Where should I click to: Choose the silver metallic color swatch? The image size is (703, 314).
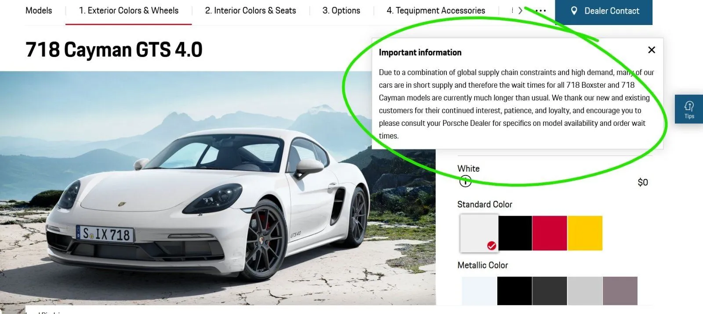pos(585,291)
